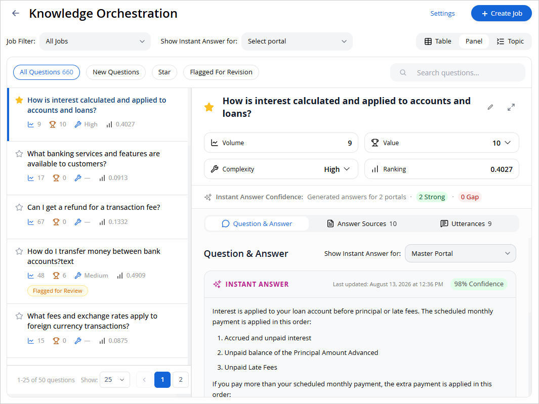Expand the question panel with the arrows icon

click(511, 107)
